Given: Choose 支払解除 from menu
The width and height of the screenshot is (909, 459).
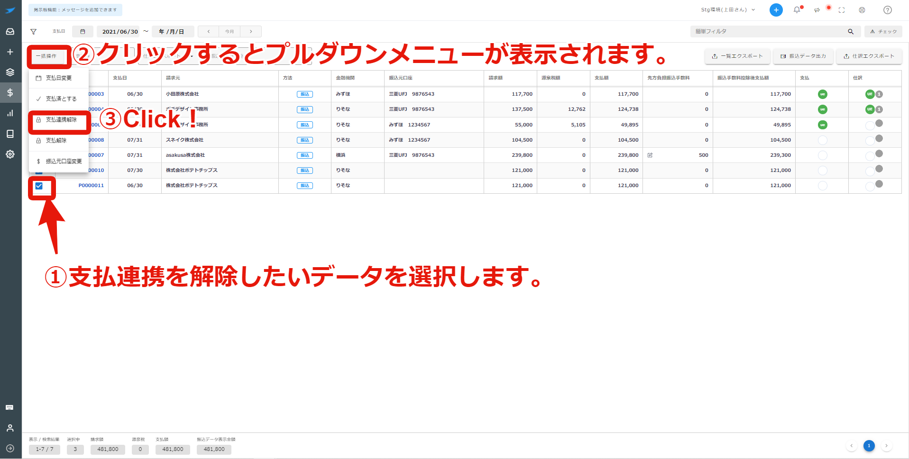Looking at the screenshot, I should (59, 141).
